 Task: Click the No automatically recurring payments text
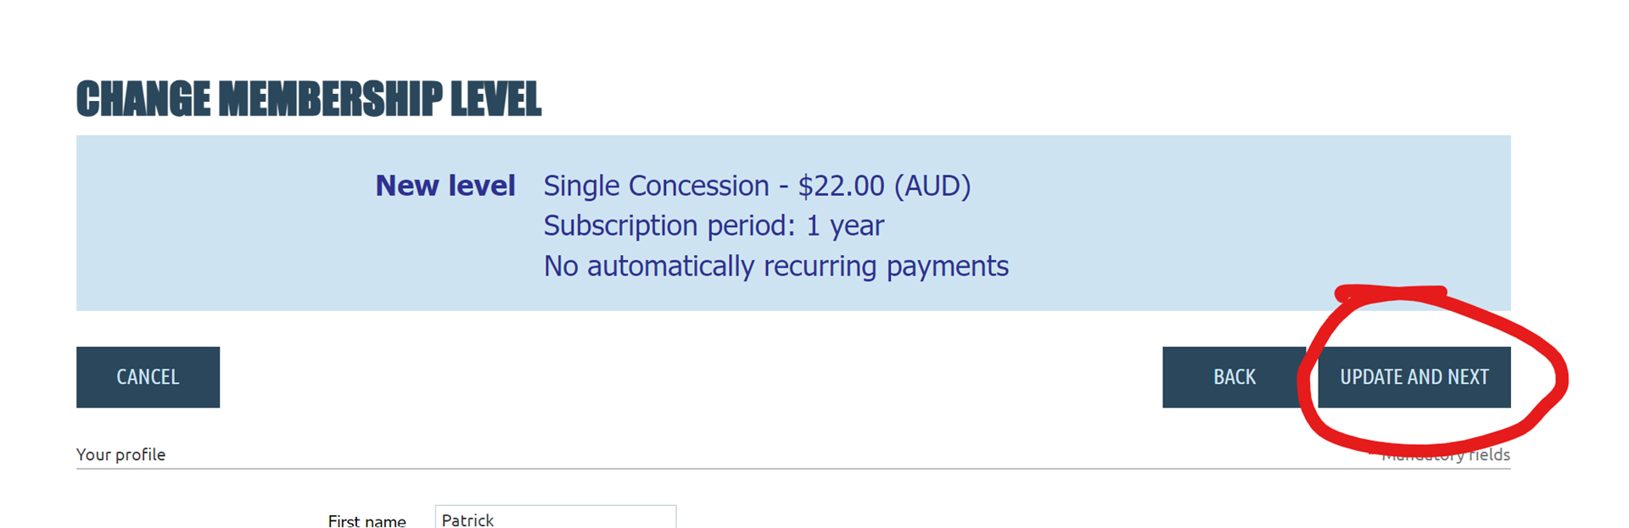coord(776,267)
